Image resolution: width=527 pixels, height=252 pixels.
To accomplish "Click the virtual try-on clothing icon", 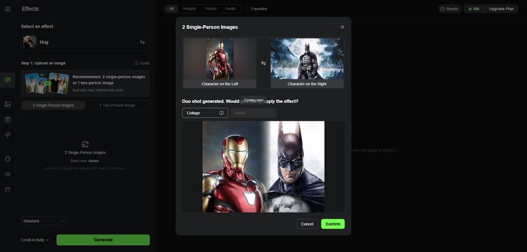I will [x=7, y=159].
